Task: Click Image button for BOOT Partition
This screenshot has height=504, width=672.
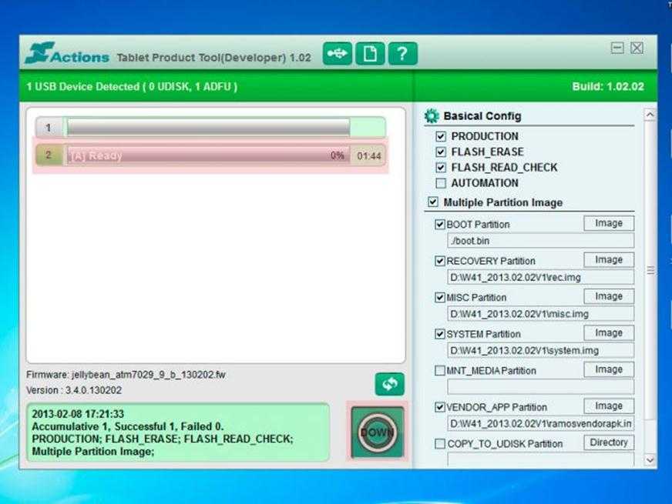Action: pos(608,224)
